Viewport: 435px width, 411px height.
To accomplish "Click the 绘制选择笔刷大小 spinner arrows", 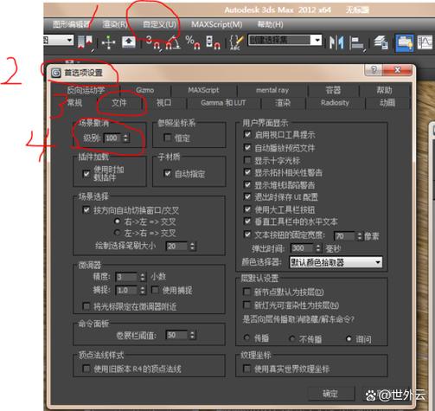I will pos(192,246).
